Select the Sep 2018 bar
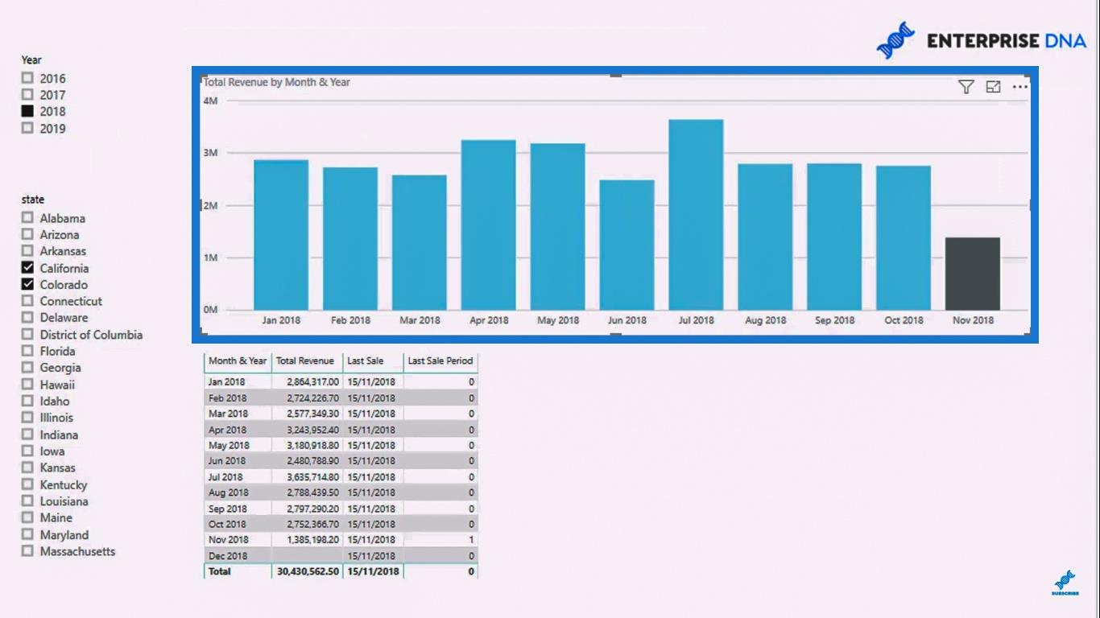The image size is (1100, 618). [x=835, y=237]
